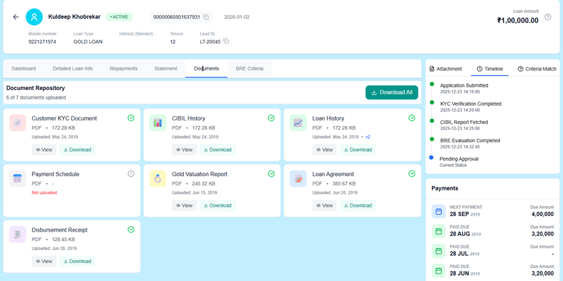
Task: Copy the Lead ID LT-20045
Action: 226,41
